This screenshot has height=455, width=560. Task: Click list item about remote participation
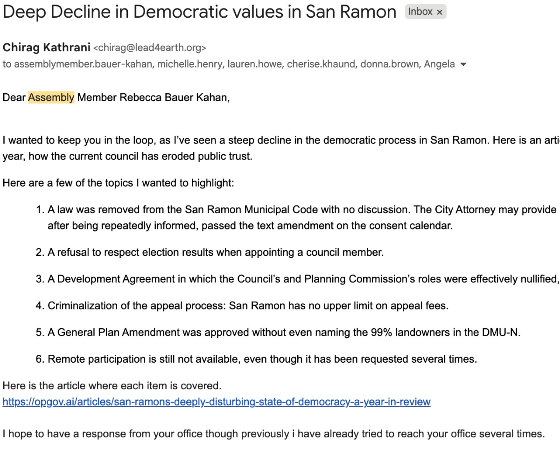[262, 359]
